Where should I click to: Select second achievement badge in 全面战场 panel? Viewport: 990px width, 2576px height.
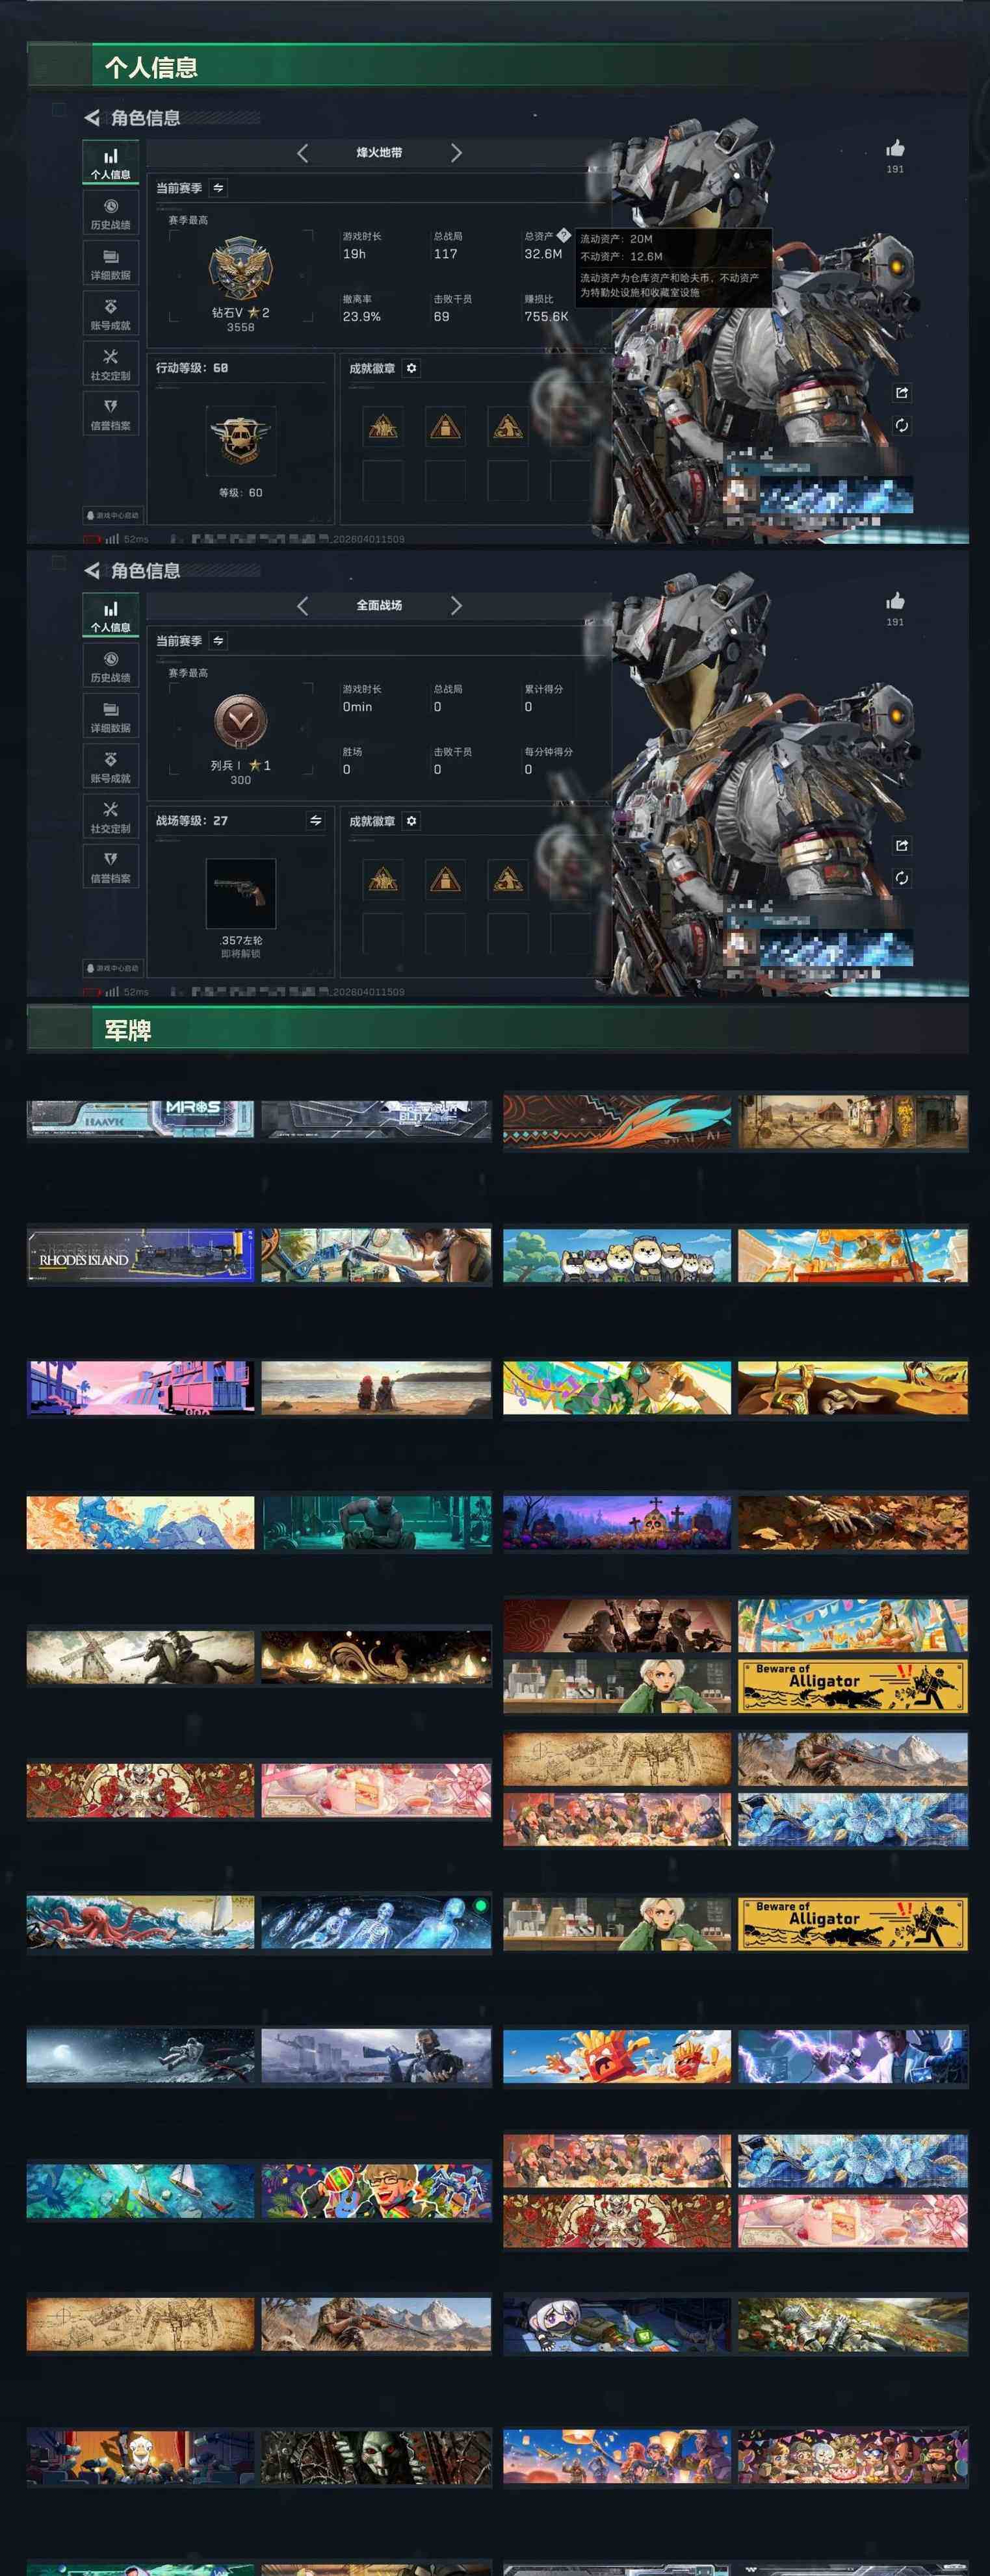click(445, 880)
